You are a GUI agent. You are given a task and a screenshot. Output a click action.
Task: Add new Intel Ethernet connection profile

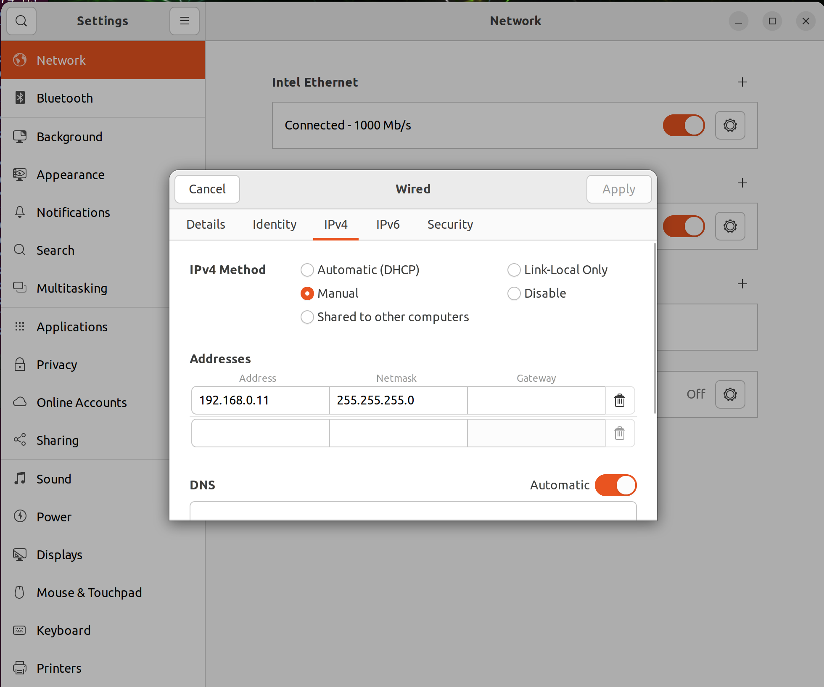tap(742, 82)
